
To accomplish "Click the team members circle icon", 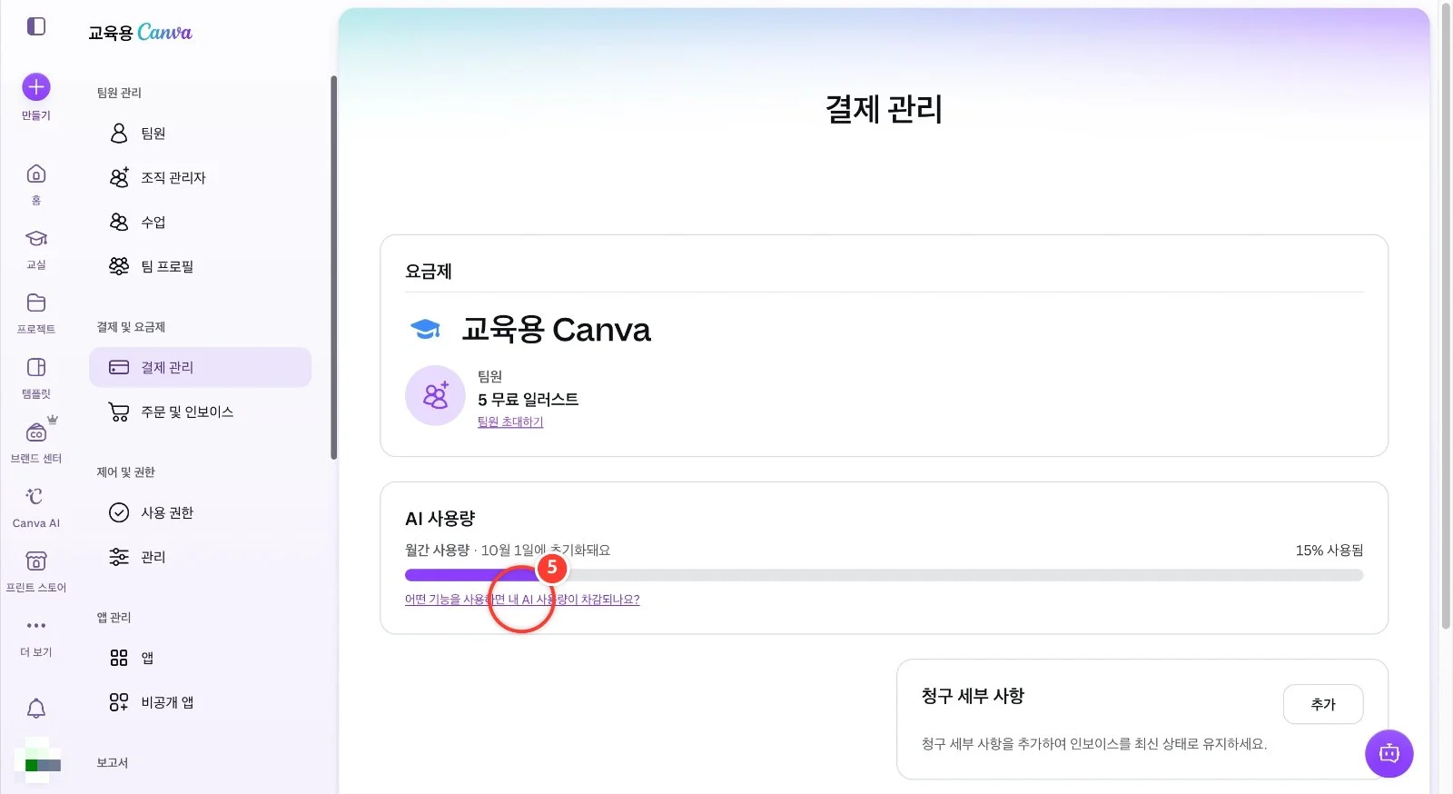I will 435,396.
